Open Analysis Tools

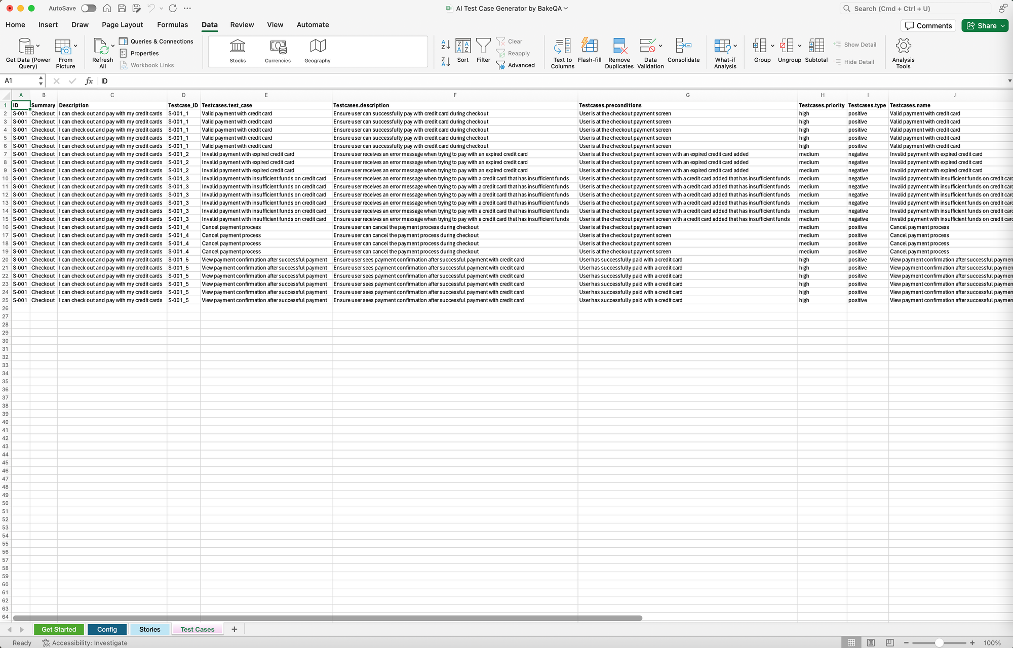[903, 47]
